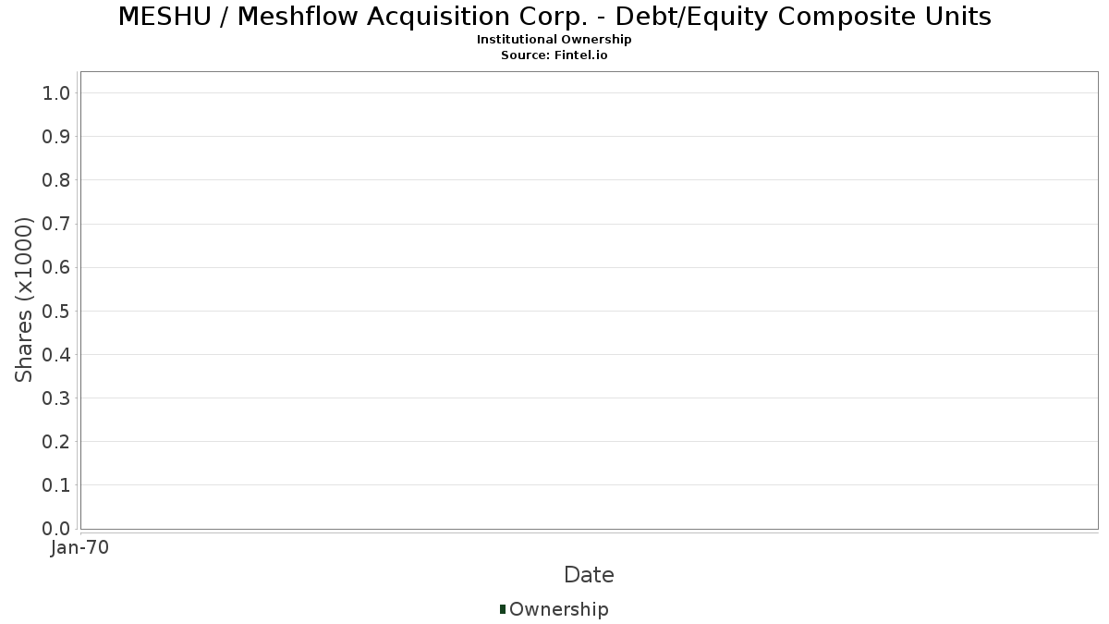Image resolution: width=1109 pixels, height=624 pixels.
Task: Click the Ownership legend label
Action: pyautogui.click(x=558, y=609)
